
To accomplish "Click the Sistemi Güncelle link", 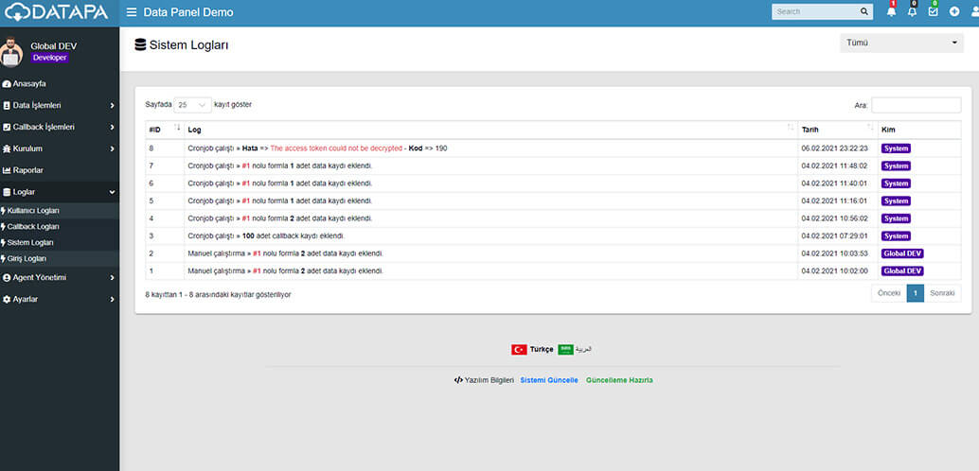I will pos(549,380).
